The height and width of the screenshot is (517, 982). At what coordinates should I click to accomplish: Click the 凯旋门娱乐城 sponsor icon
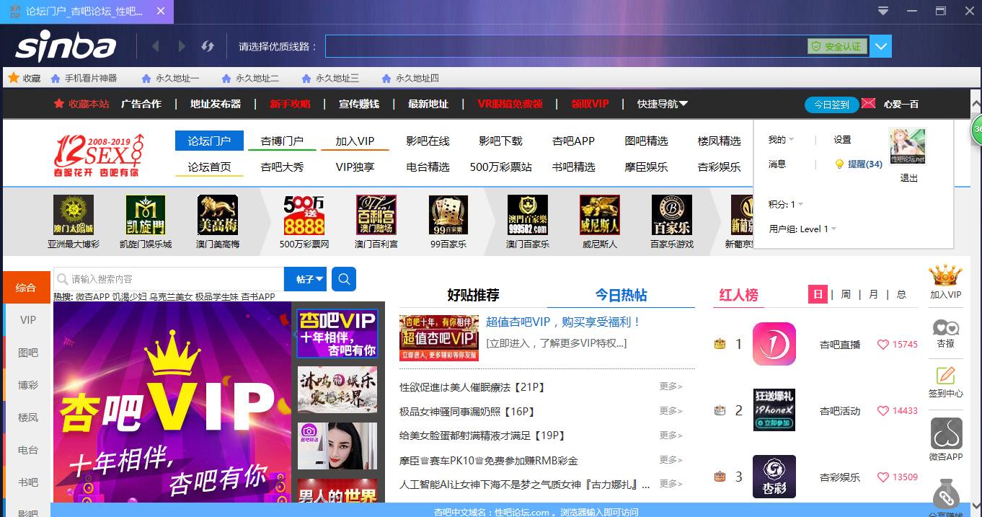[x=146, y=215]
